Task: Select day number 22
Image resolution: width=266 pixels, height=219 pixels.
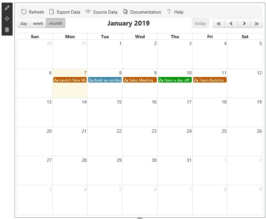Action: coord(119,131)
